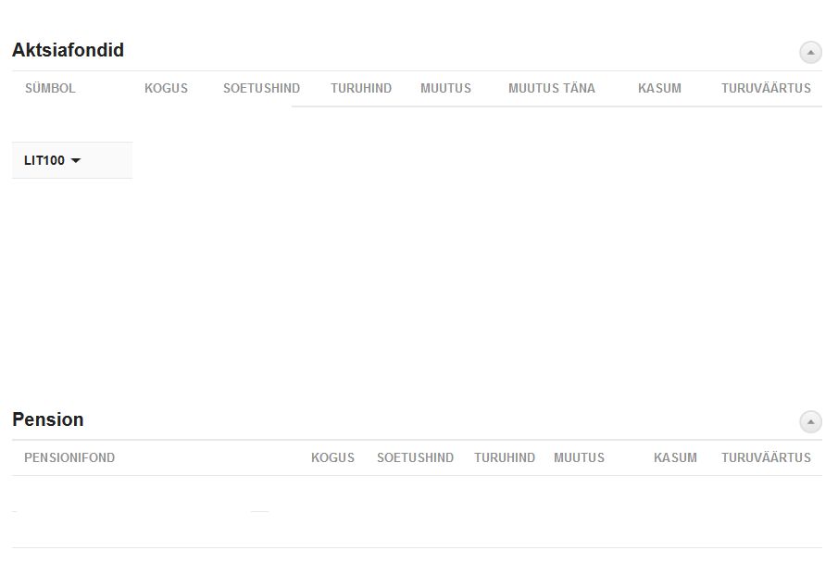Click MUUTUS header in Aktsiafondid table
The image size is (838, 588).
pos(445,89)
